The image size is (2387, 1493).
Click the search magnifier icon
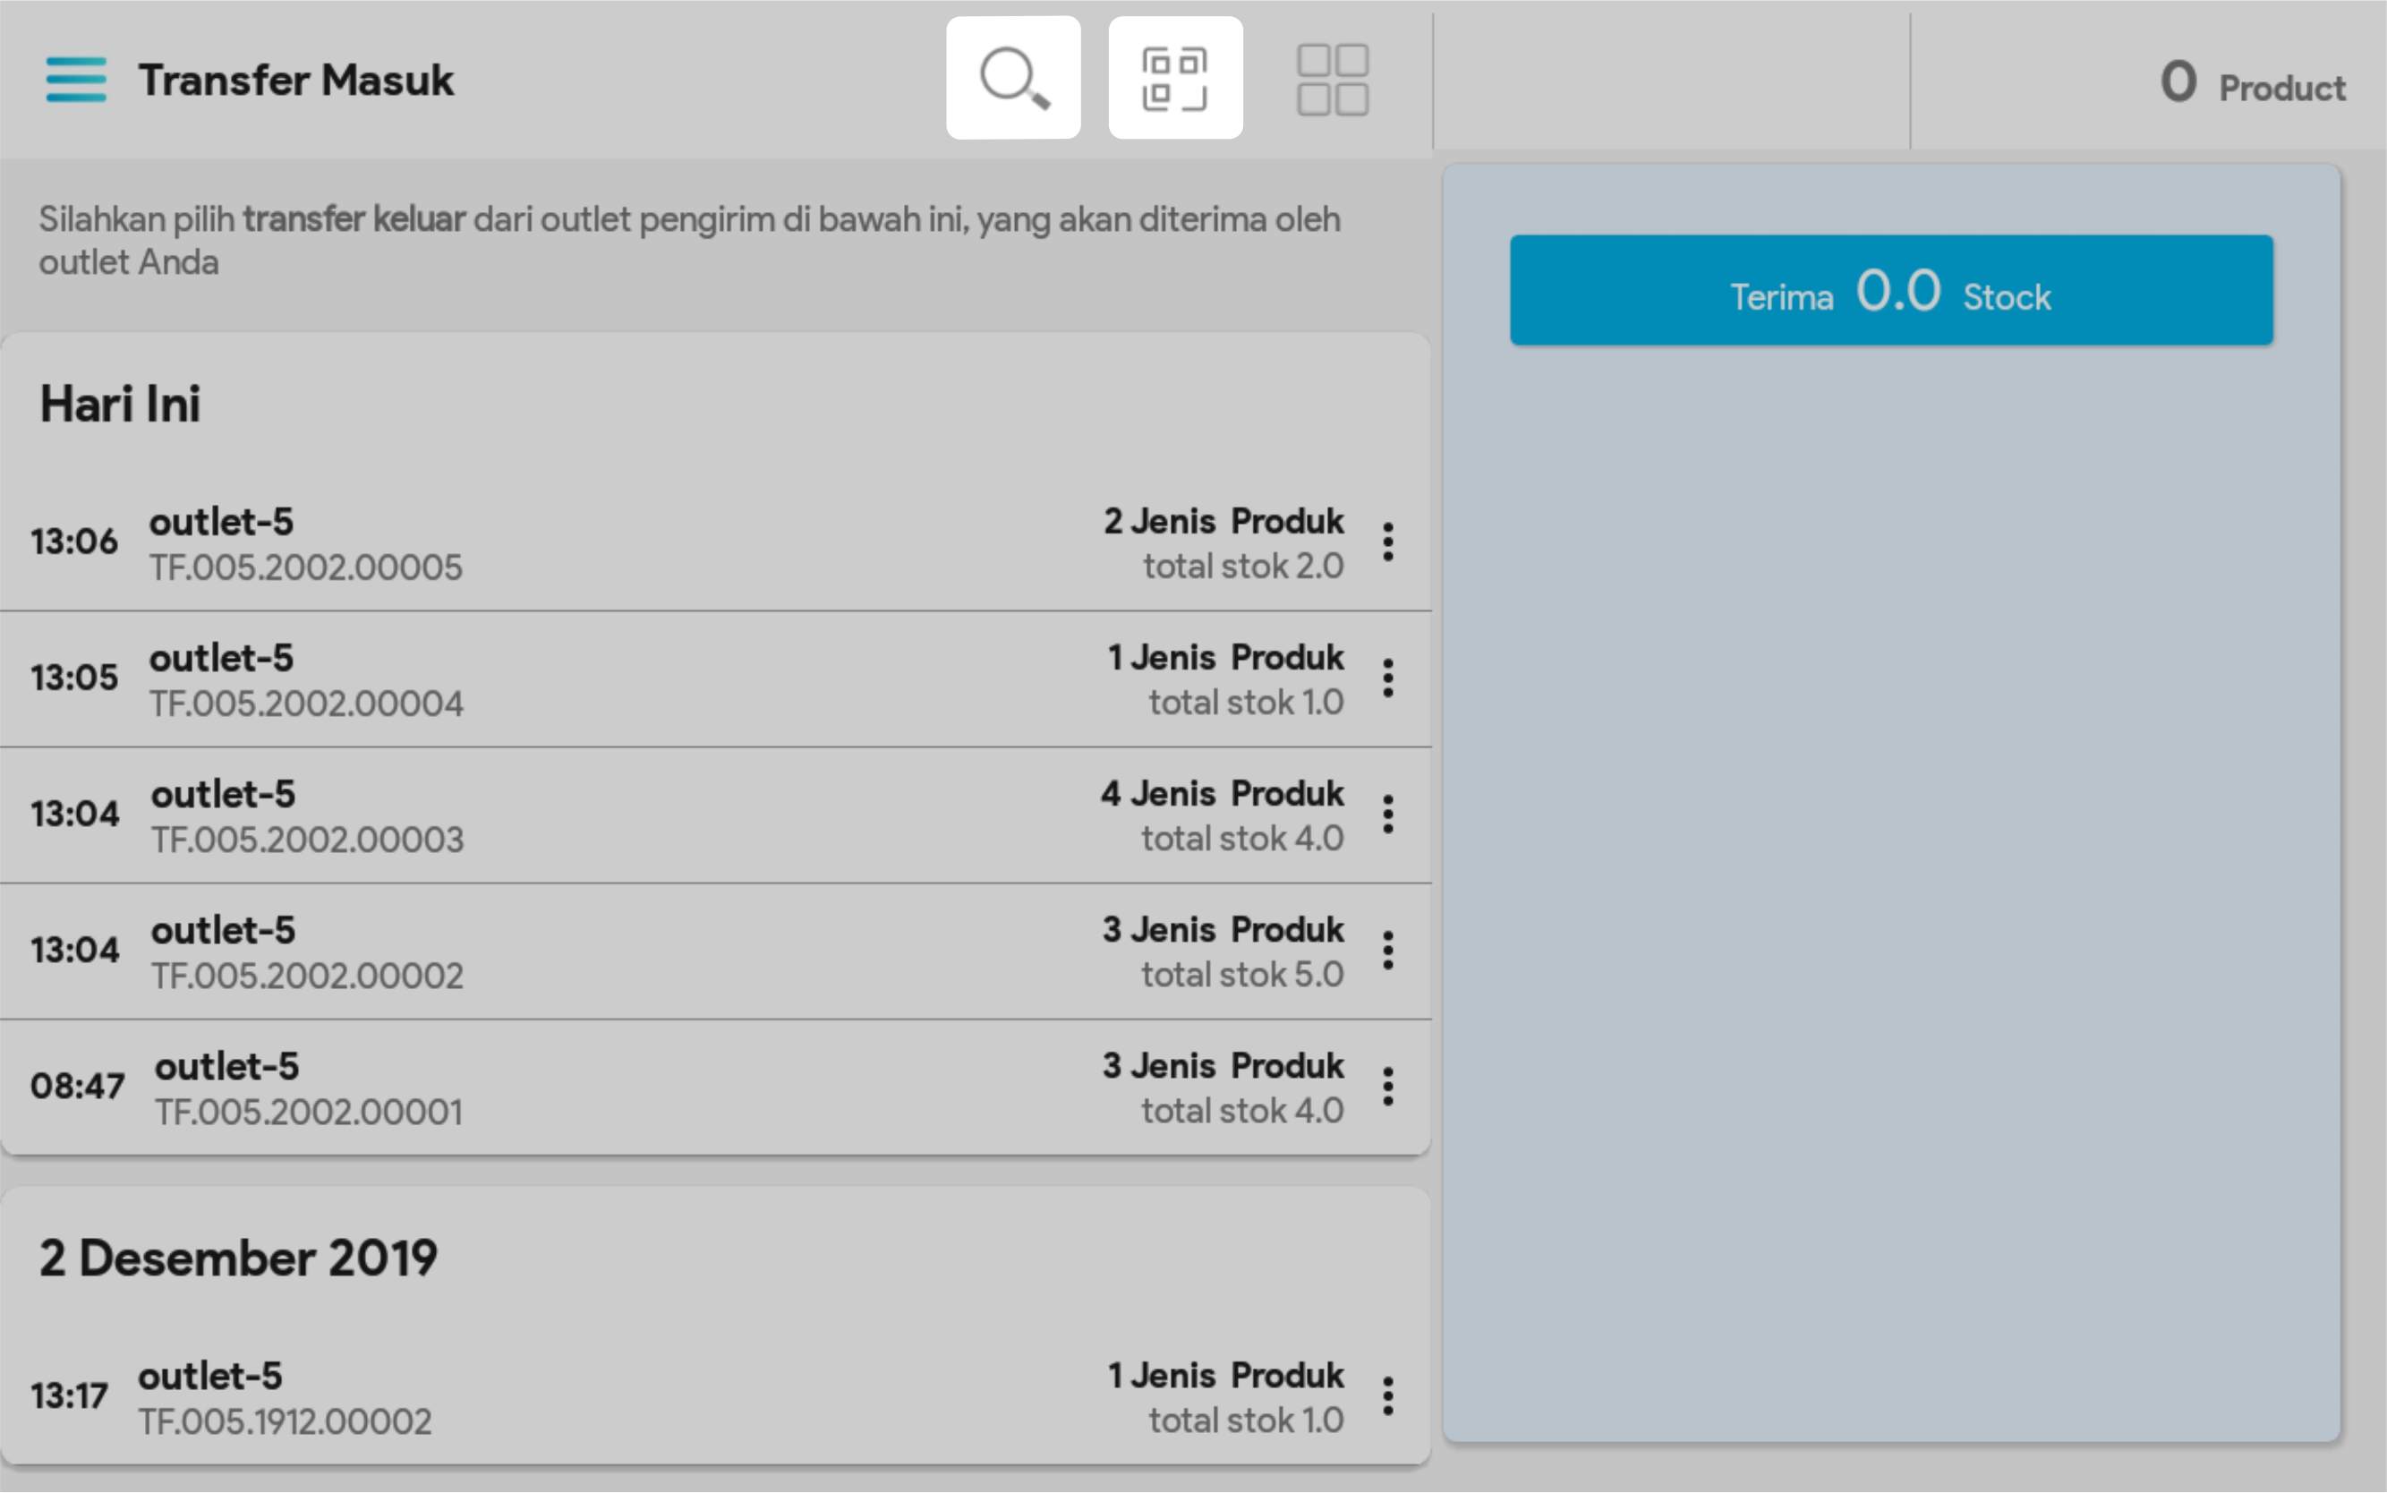(1013, 78)
